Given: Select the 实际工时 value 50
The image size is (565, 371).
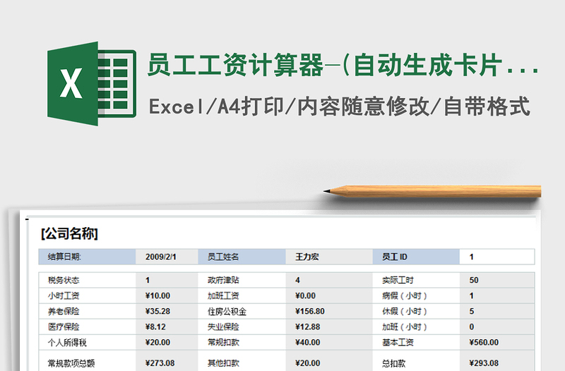Looking at the screenshot, I should point(497,280).
